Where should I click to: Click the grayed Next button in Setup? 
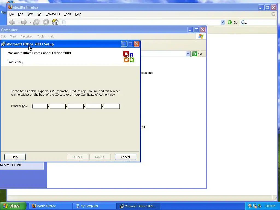pos(100,157)
